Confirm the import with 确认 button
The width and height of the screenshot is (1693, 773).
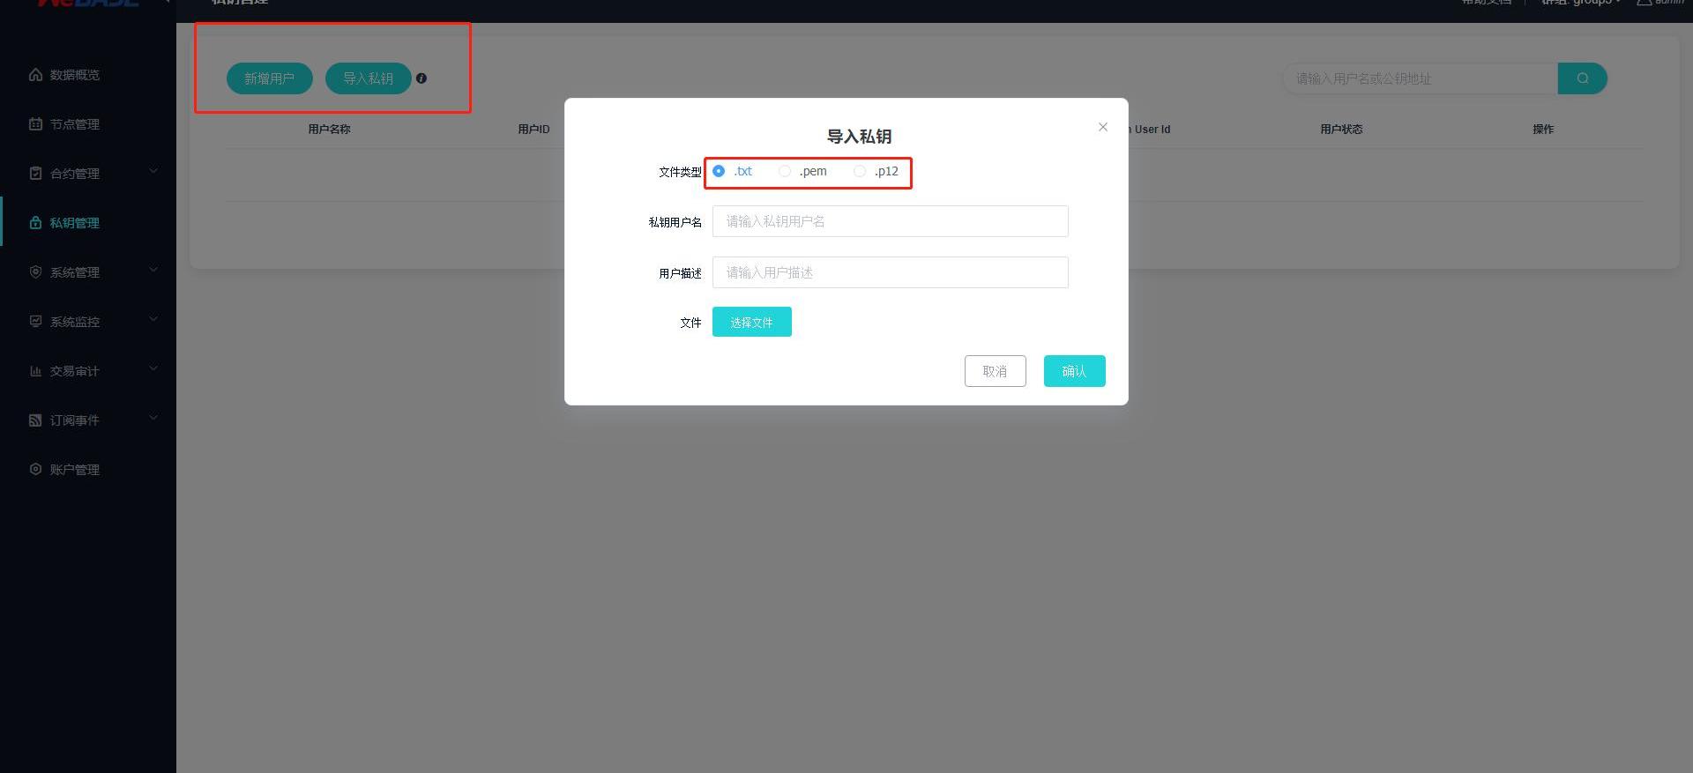(x=1075, y=371)
